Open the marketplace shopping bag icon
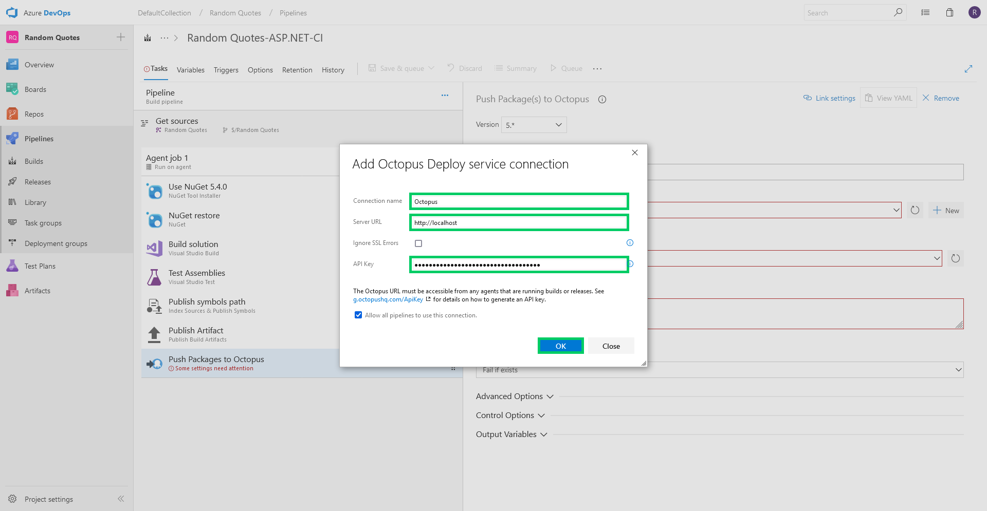This screenshot has width=987, height=511. pyautogui.click(x=949, y=12)
